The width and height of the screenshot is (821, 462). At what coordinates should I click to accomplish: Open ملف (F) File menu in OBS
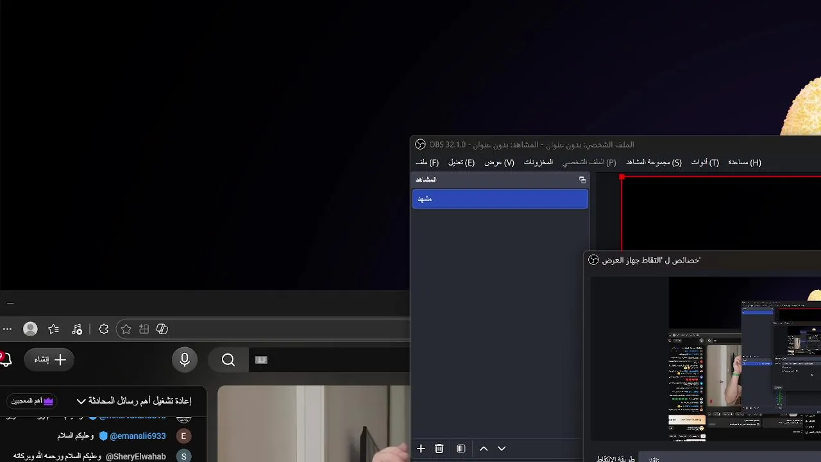click(x=427, y=162)
